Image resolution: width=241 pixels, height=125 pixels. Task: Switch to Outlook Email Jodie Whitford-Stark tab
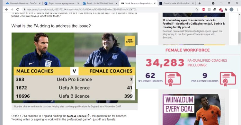[x=100, y=3]
